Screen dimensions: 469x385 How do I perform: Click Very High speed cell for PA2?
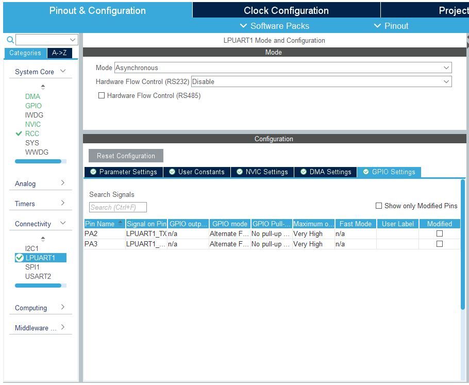[313, 233]
